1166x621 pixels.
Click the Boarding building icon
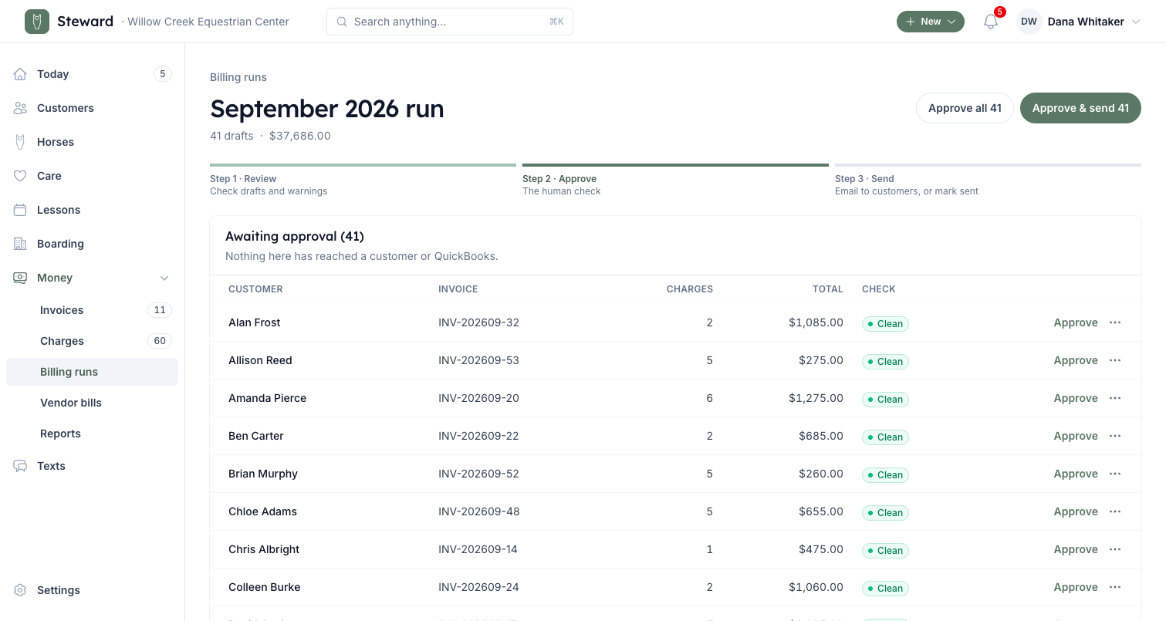pos(20,244)
